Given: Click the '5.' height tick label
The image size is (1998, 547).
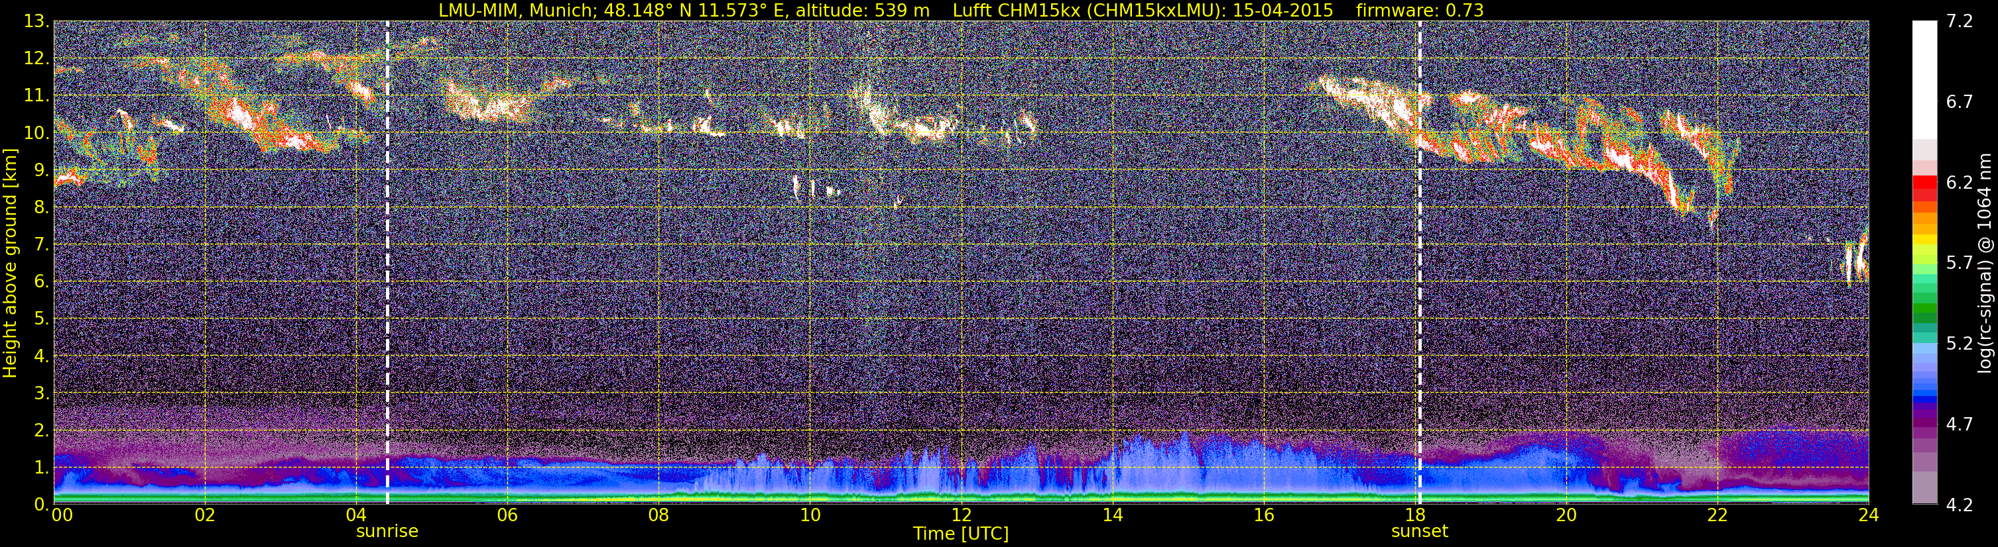Looking at the screenshot, I should tap(41, 319).
